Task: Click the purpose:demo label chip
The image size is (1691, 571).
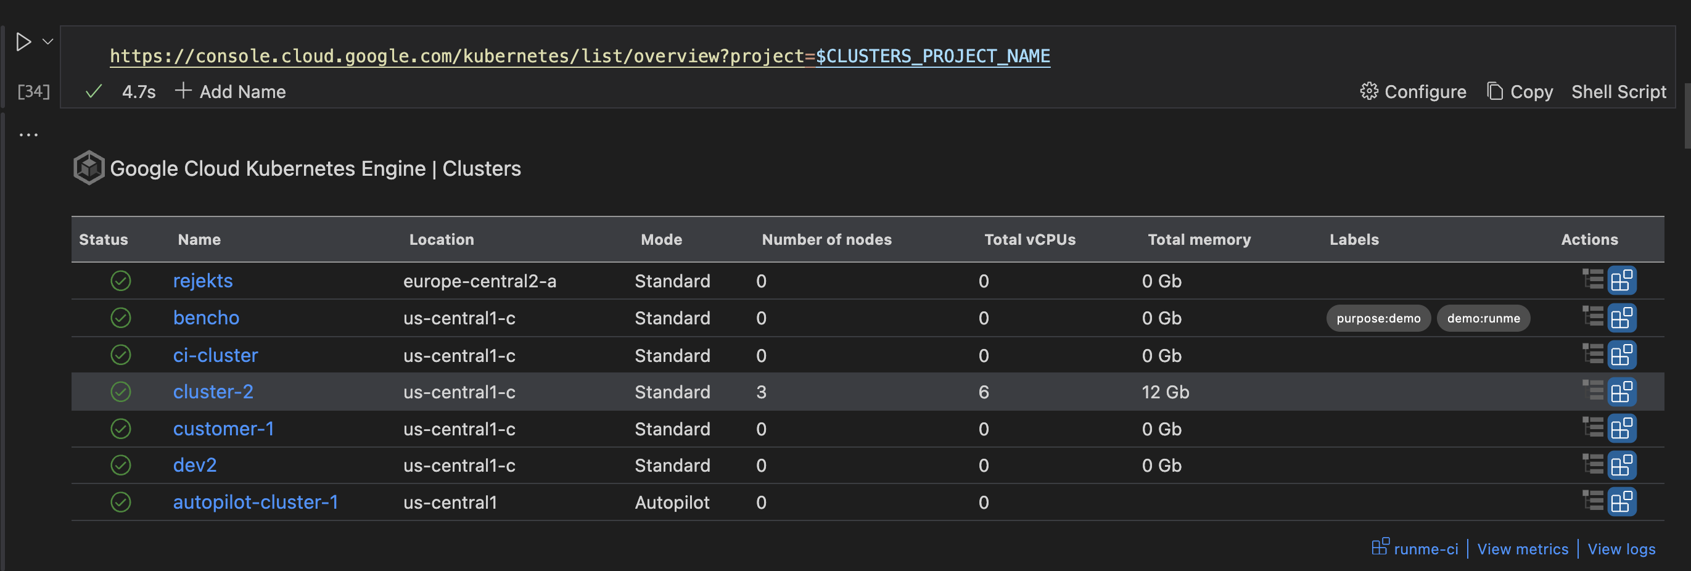Action: tap(1378, 318)
